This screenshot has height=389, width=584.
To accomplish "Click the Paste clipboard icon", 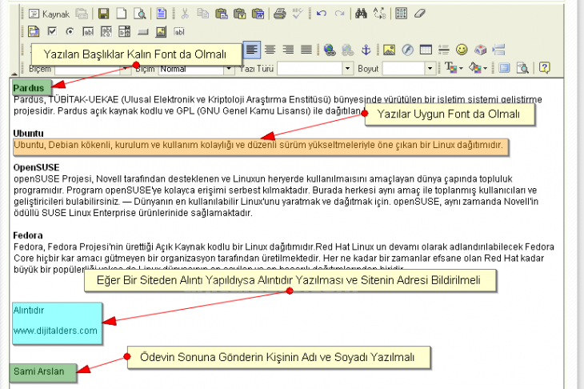I will [x=222, y=14].
